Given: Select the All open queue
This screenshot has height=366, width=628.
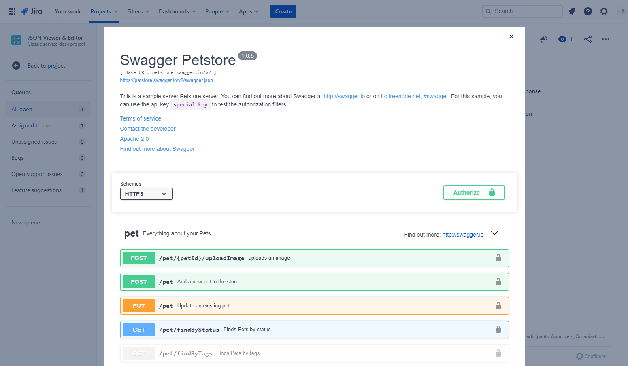Looking at the screenshot, I should tap(49, 109).
